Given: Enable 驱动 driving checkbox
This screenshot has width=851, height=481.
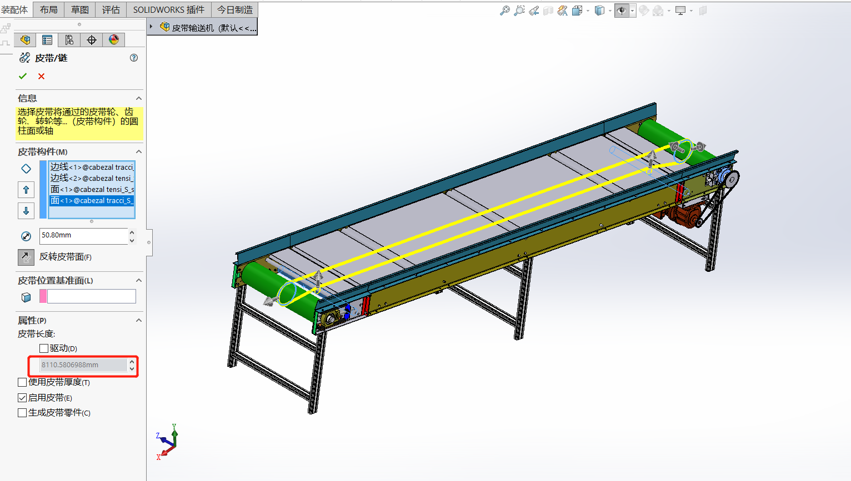Looking at the screenshot, I should (x=44, y=348).
